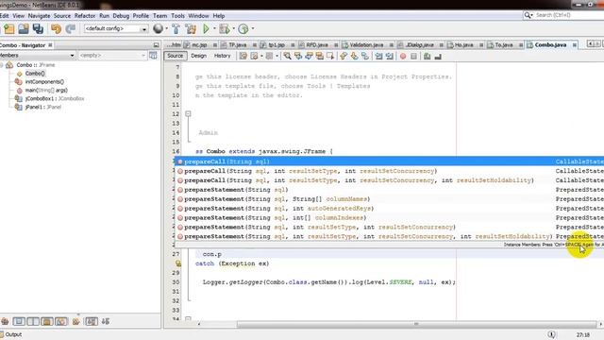Viewport: 604px width, 340px height.
Task: Select main(String[] args) in Navigator
Action: pos(46,91)
